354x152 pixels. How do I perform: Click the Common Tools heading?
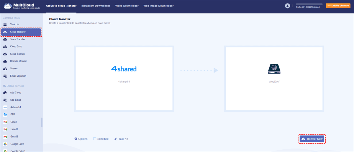(11, 18)
